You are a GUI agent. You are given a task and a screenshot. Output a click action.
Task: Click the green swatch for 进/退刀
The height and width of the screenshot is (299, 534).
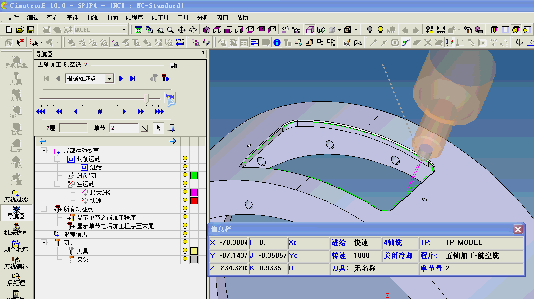coord(194,175)
